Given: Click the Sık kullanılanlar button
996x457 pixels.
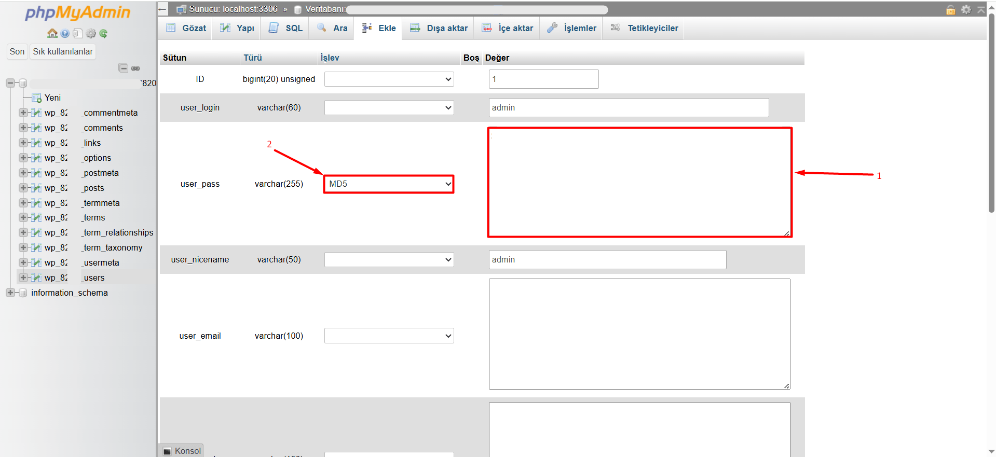Looking at the screenshot, I should pyautogui.click(x=63, y=51).
